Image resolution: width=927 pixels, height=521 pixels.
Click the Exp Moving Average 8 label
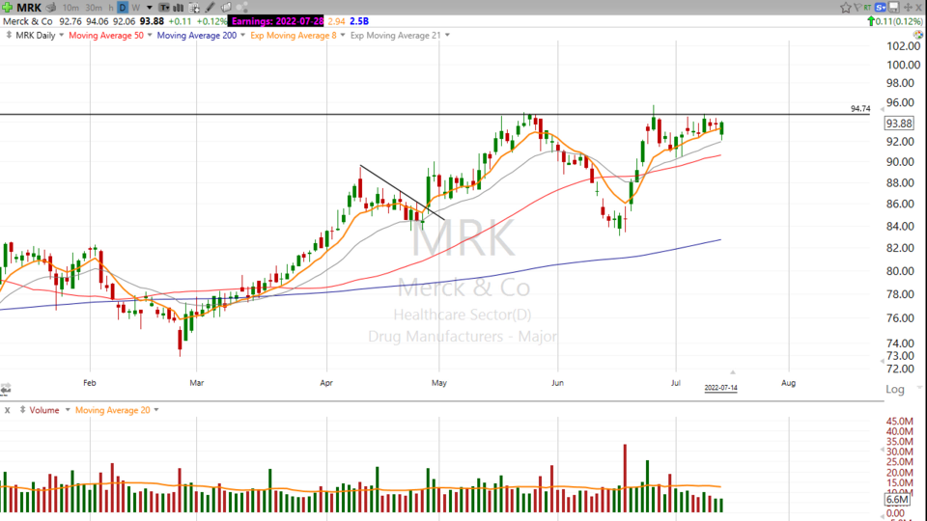[x=294, y=36]
